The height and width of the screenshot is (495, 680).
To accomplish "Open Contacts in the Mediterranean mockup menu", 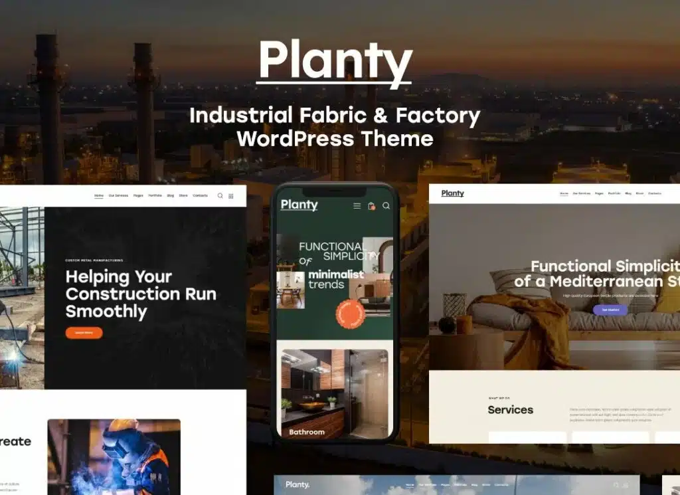I will (x=655, y=193).
